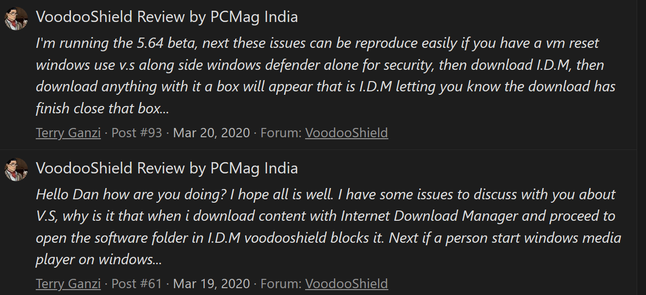Open the VoodooShield Review title above the 5.64 beta snippet
Screen dimensions: 646x295
pos(167,17)
